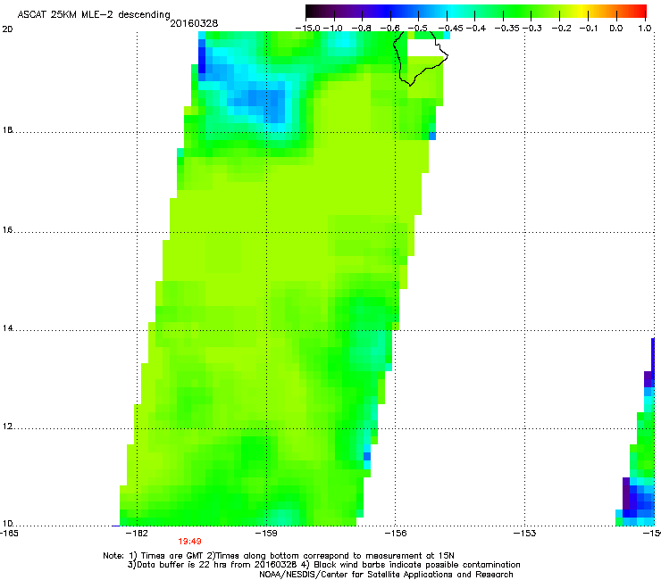Click the color bar label '-0.8'
The height and width of the screenshot is (580, 661).
361,29
